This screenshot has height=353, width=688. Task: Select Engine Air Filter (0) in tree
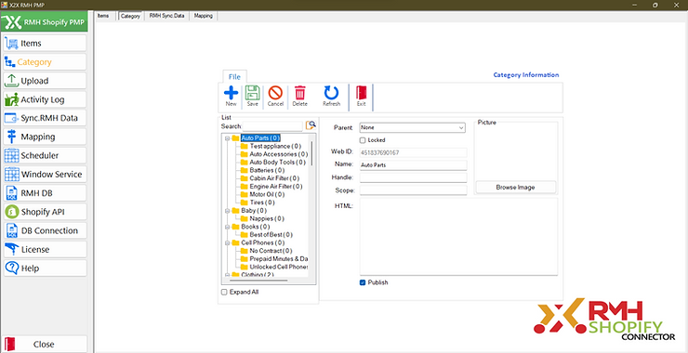pos(276,187)
